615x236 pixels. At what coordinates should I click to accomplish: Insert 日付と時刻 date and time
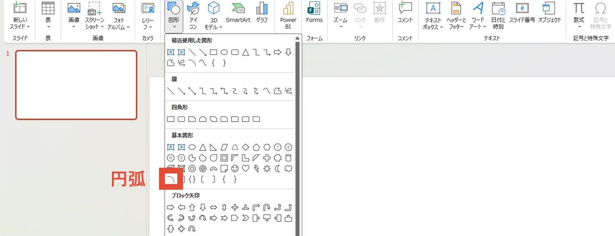point(498,16)
